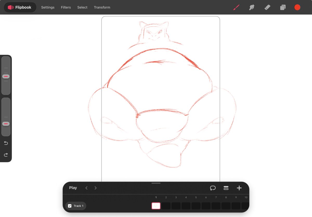Image resolution: width=312 pixels, height=217 pixels.
Task: Click the timeline panel drag handle
Action: pos(156,183)
